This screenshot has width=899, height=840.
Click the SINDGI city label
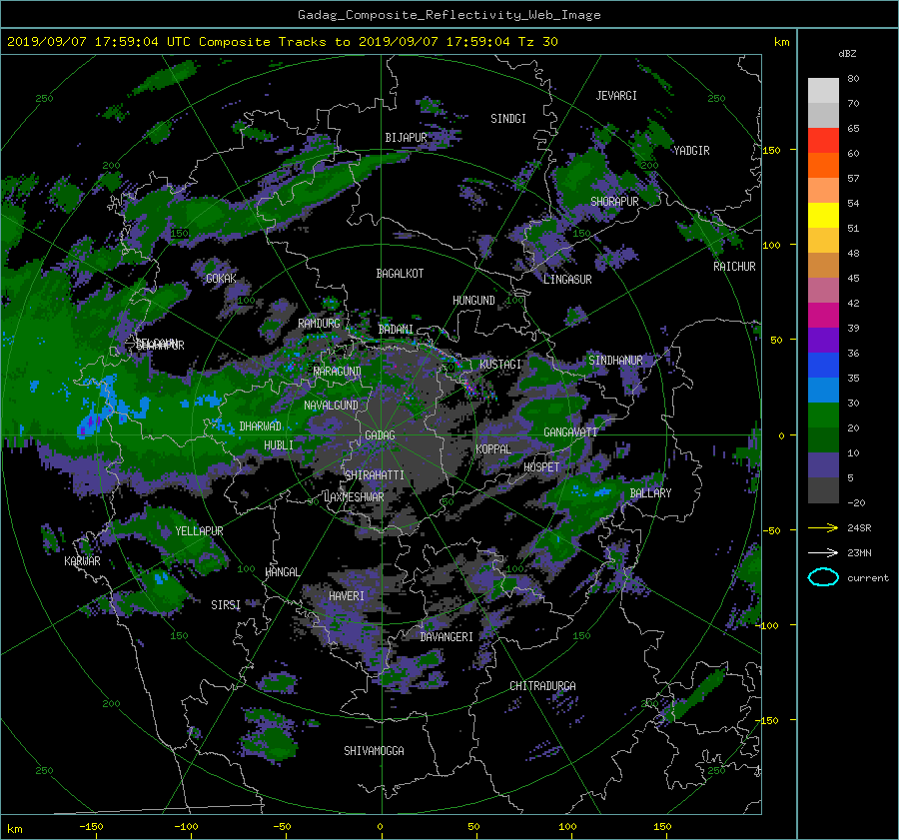[x=508, y=119]
